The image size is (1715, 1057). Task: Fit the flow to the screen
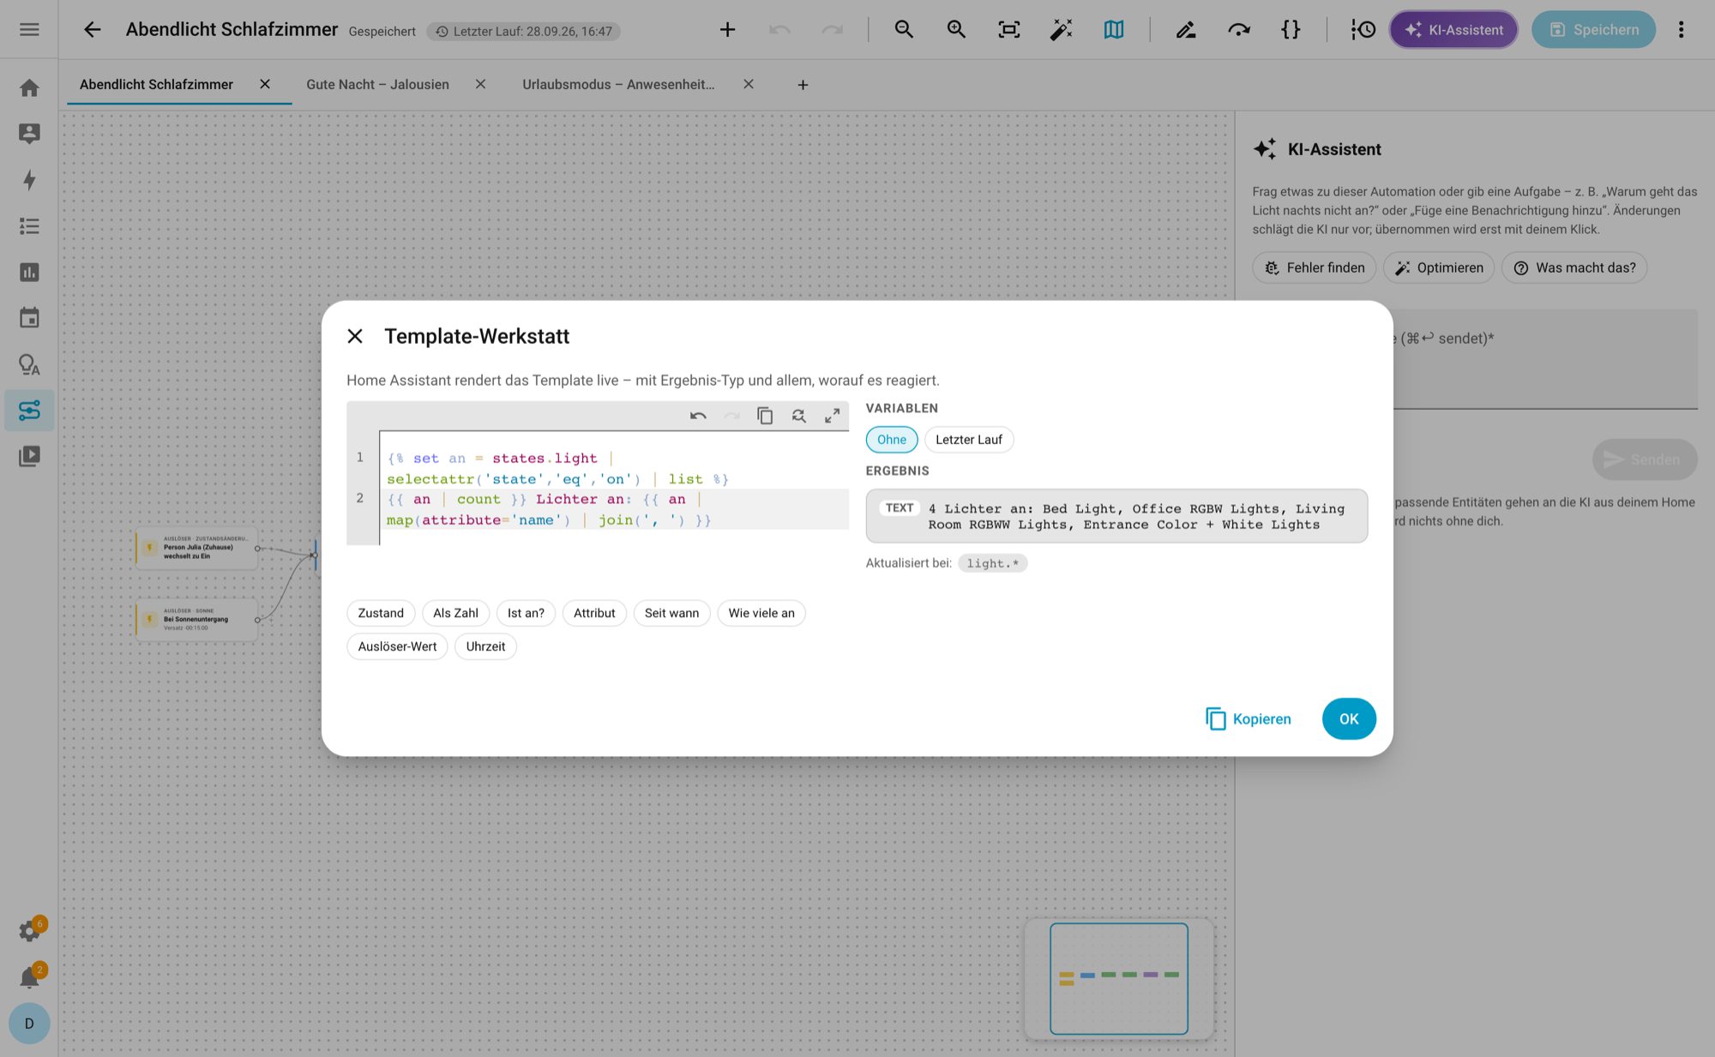click(x=1008, y=30)
